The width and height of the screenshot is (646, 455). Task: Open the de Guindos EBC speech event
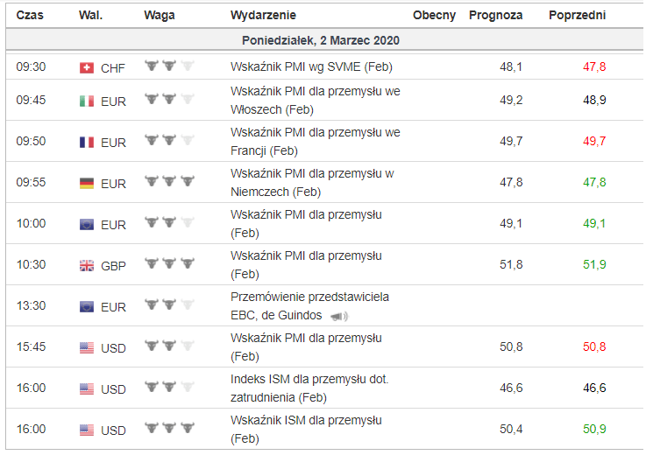click(309, 306)
